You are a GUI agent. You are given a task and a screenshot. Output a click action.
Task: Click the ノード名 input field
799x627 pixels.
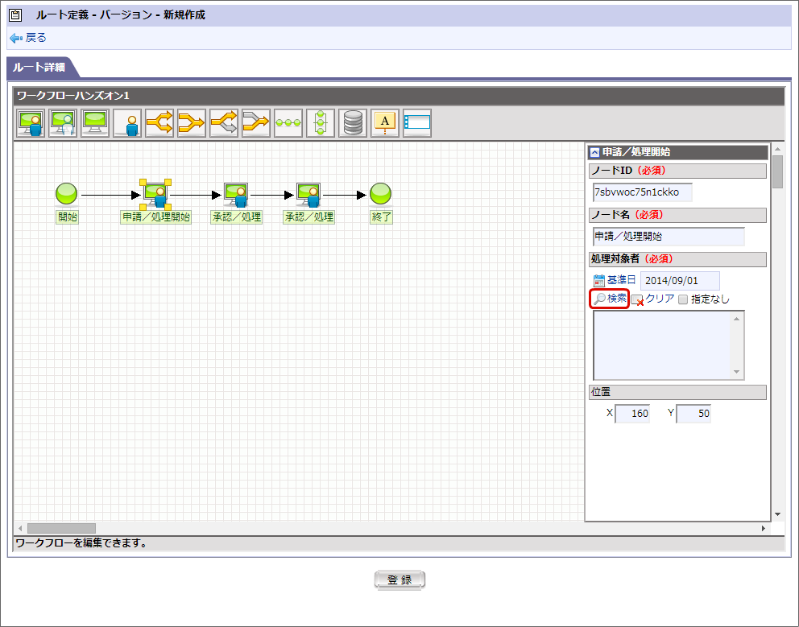[x=669, y=237]
